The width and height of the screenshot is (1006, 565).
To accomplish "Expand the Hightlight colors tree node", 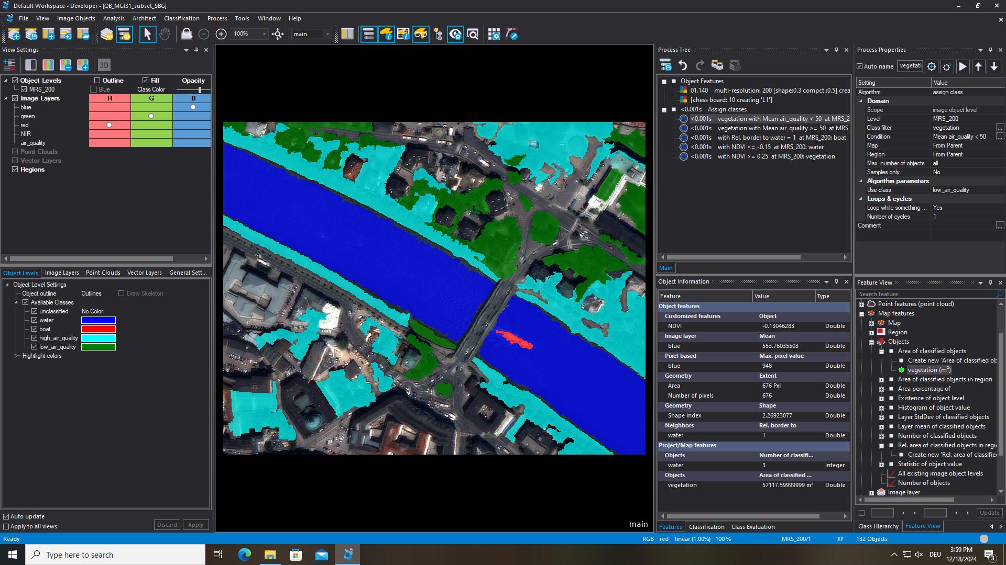I will coord(16,356).
